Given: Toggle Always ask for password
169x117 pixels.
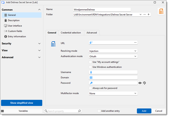Looking at the screenshot, I should pyautogui.click(x=90, y=88).
